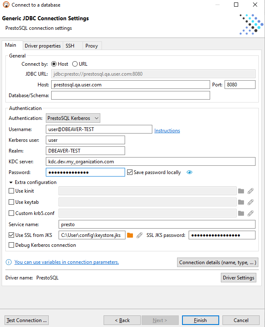Click the Test Connection button
Viewport: 265px width, 327px height.
(x=27, y=320)
